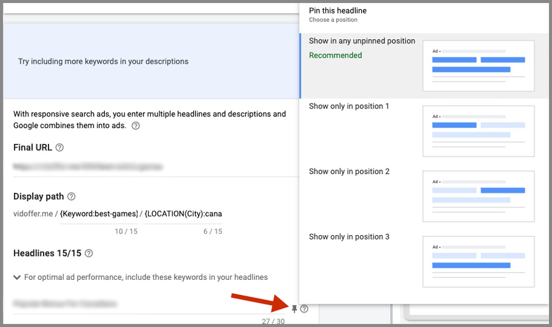The height and width of the screenshot is (327, 552).
Task: Click the position 2 ad preview thumbnail
Action: [x=478, y=197]
